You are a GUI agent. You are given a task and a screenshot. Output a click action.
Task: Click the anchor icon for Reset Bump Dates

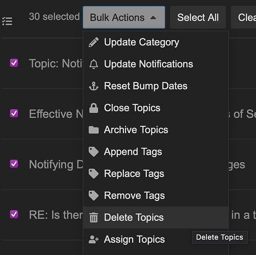[94, 86]
